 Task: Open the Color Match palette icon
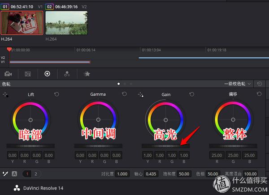pyautogui.click(x=28, y=74)
